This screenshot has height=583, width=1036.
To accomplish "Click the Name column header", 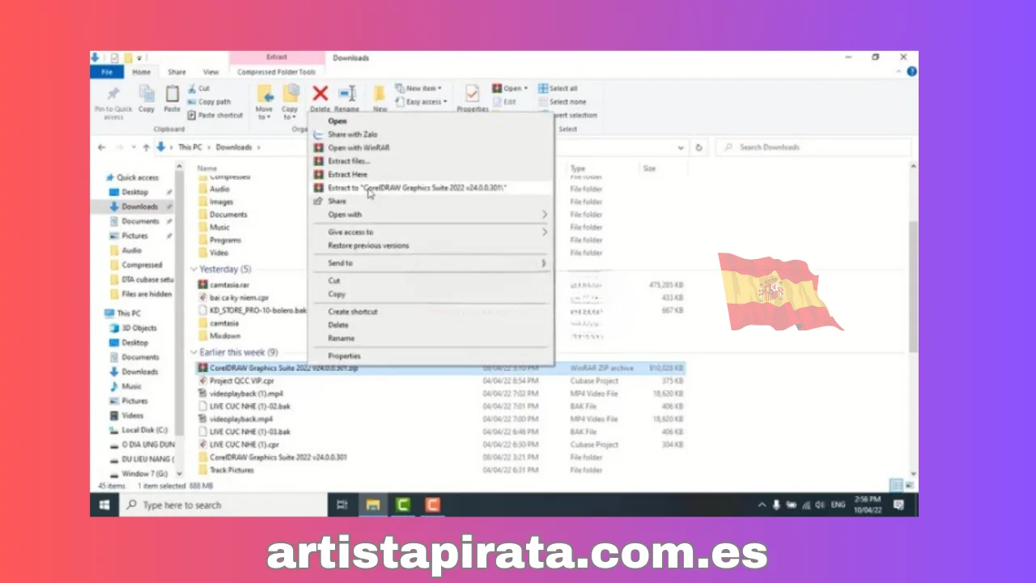I will point(207,168).
